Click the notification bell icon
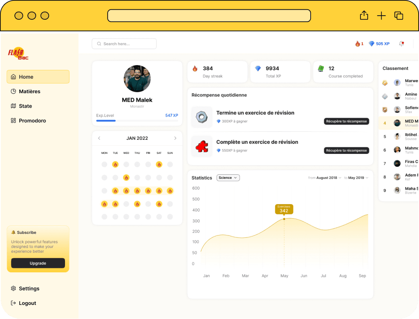Viewport: 419px width, 319px height. point(401,44)
